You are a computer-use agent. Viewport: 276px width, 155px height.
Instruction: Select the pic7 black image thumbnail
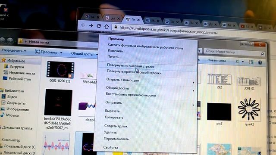pyautogui.click(x=219, y=112)
